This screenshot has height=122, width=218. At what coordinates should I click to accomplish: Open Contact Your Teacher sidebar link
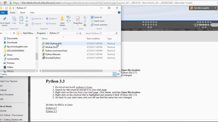[9, 81]
